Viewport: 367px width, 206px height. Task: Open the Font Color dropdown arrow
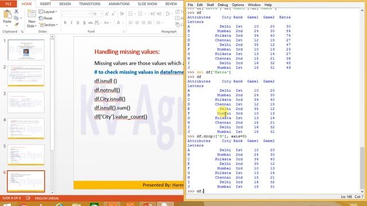click(123, 23)
